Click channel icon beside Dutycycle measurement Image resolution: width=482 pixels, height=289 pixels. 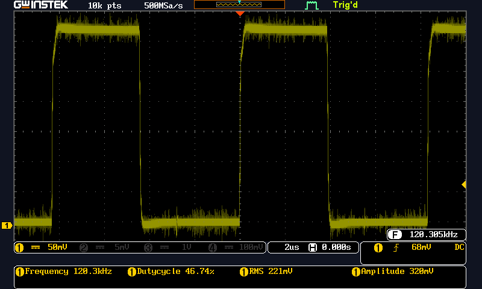(132, 272)
